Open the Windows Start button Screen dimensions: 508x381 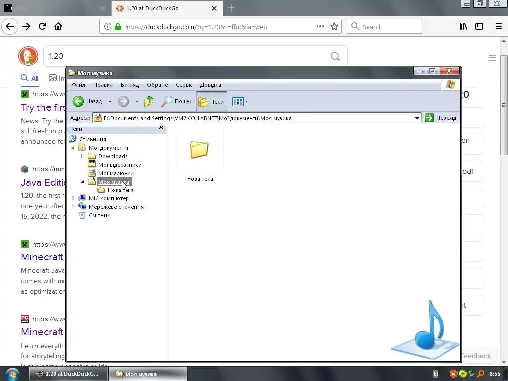tap(12, 374)
